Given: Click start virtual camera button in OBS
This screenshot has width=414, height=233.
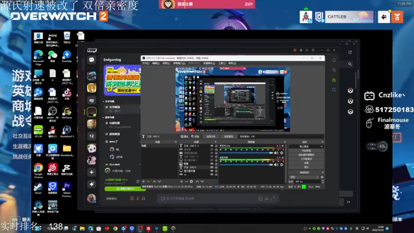Looking at the screenshot, I should (x=306, y=155).
